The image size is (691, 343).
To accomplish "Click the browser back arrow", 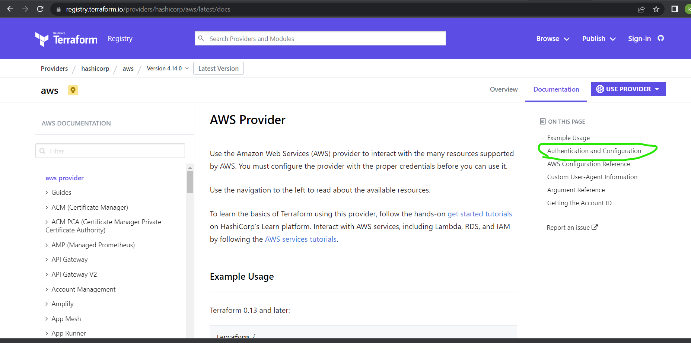I will coord(10,9).
